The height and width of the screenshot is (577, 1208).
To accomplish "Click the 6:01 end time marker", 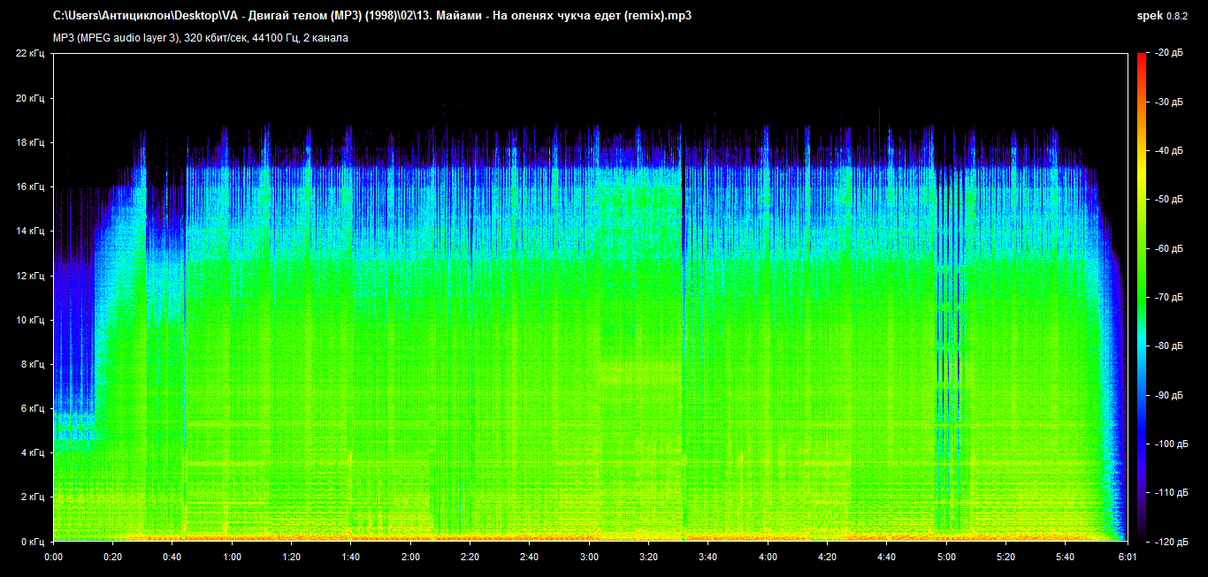I will pyautogui.click(x=1126, y=558).
